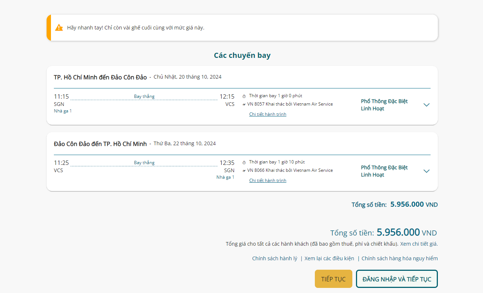483x293 pixels.
Task: Expand the SGN to VCS flight chevron
Action: (427, 105)
